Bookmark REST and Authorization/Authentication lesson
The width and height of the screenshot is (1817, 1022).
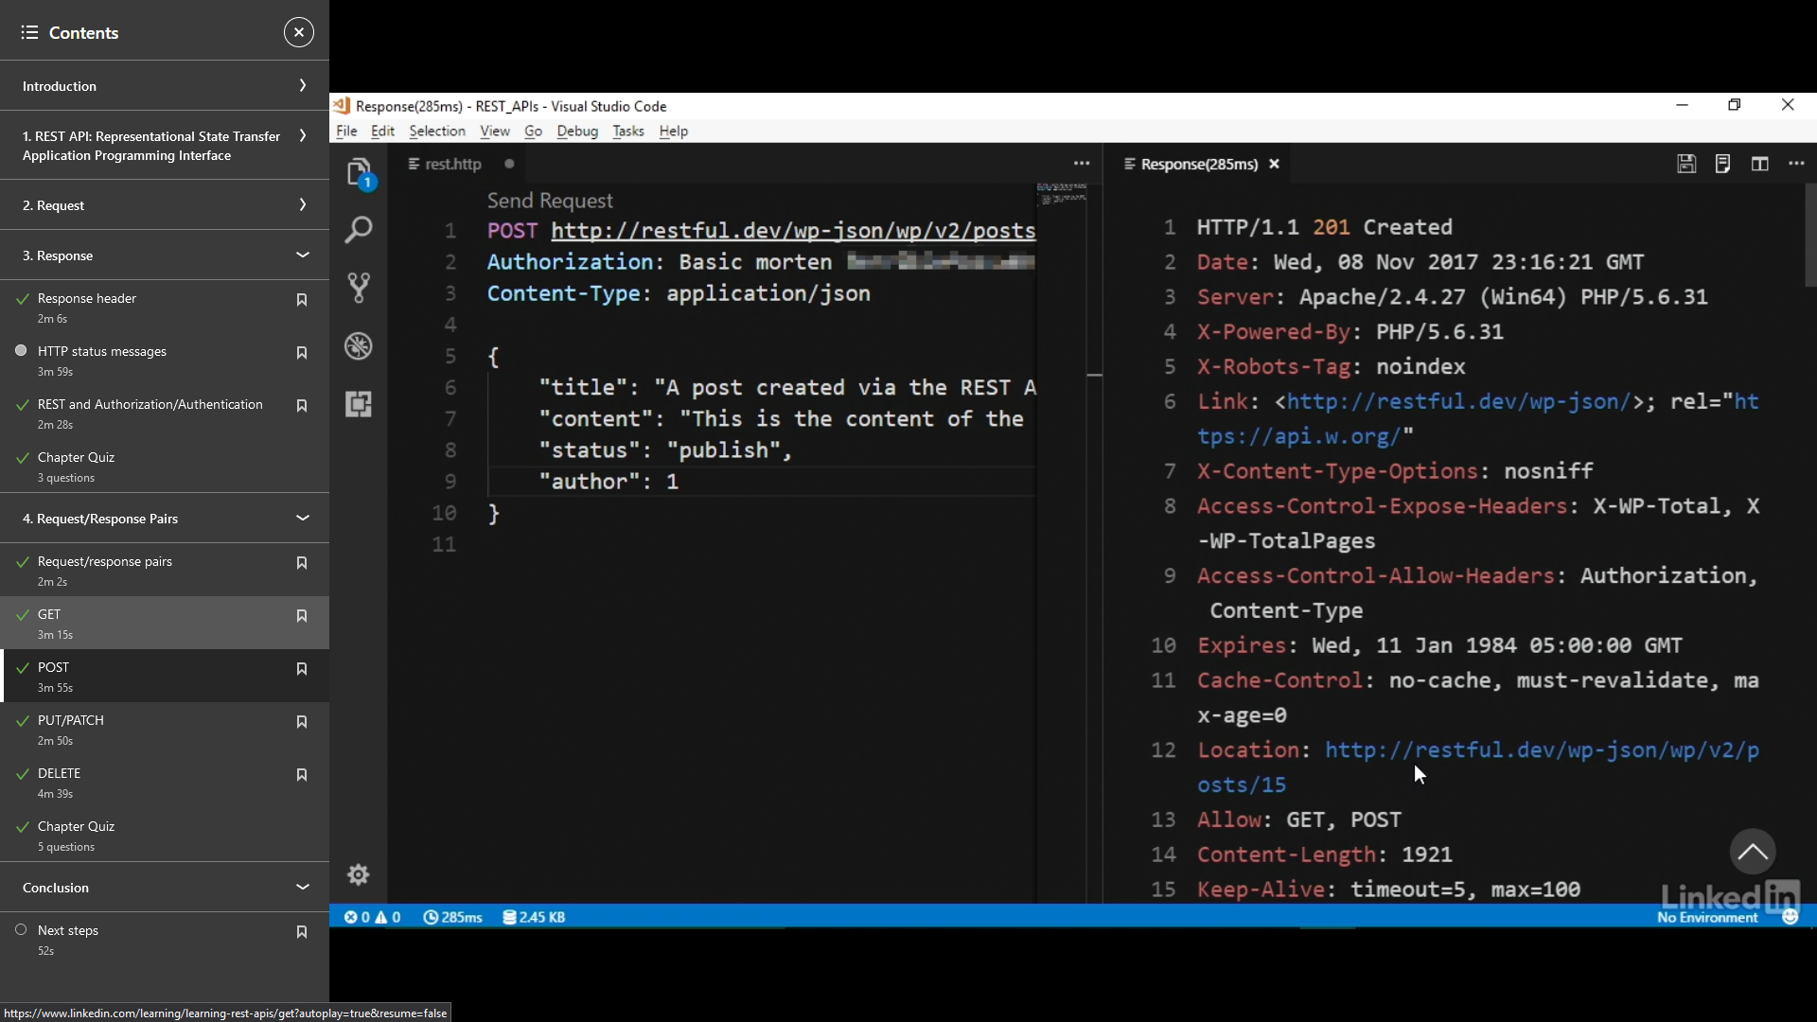click(302, 406)
